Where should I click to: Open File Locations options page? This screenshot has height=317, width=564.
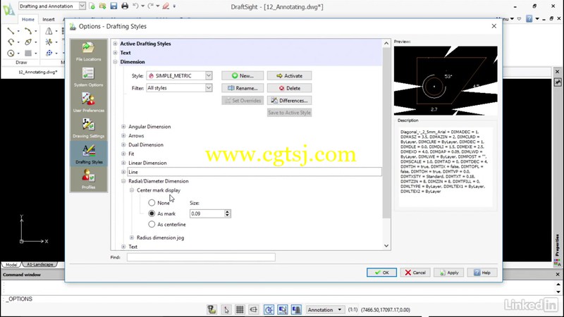coord(88,51)
